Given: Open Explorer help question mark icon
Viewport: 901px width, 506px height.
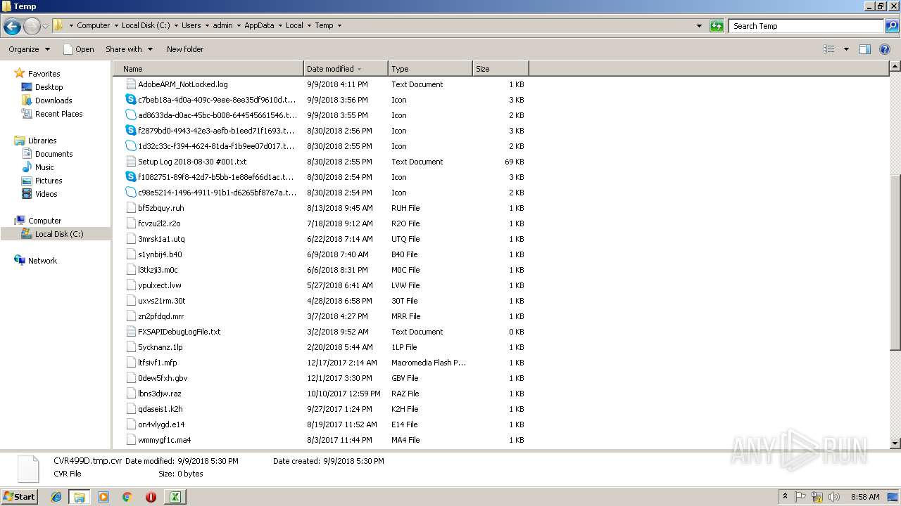Looking at the screenshot, I should 885,49.
